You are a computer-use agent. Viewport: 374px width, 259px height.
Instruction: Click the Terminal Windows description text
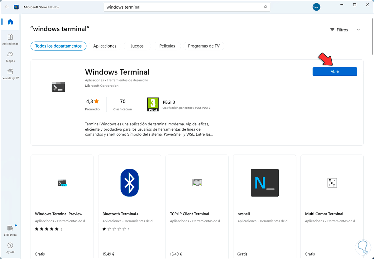point(149,129)
